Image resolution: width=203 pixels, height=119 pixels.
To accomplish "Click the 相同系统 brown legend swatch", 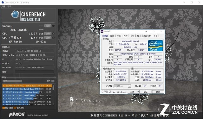I will click(x=15, y=108).
